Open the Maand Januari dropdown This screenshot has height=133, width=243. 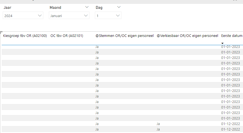pyautogui.click(x=69, y=15)
